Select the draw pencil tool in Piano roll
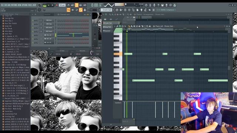This screenshot has width=237, height=133. (x=129, y=26)
